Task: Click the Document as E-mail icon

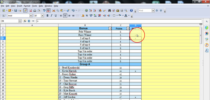Action: 20,10
